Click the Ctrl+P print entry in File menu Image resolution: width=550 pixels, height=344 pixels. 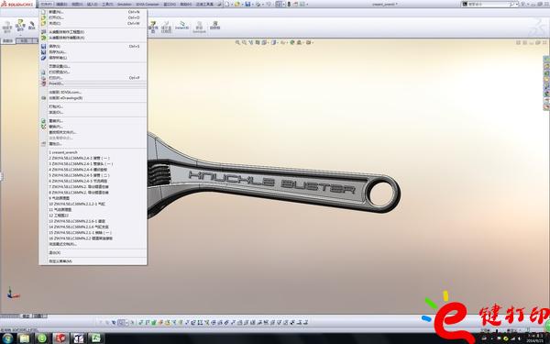pyautogui.click(x=93, y=78)
